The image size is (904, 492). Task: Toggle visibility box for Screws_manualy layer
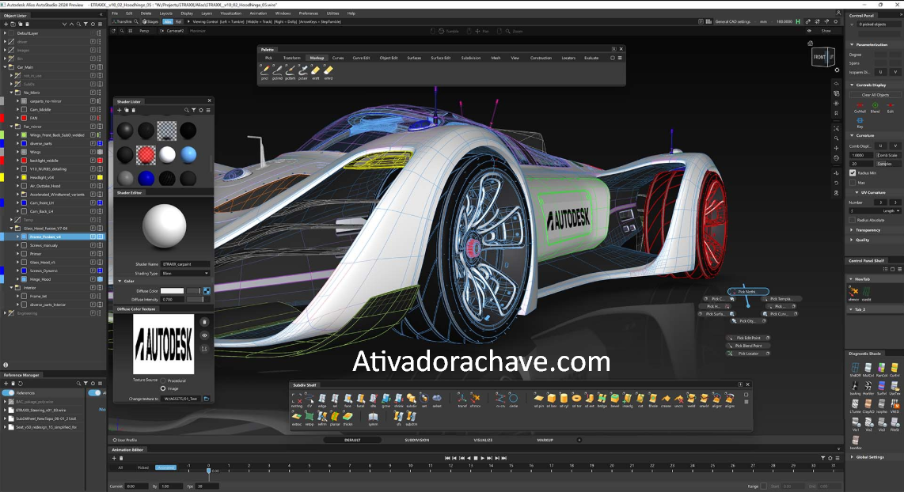(x=25, y=245)
